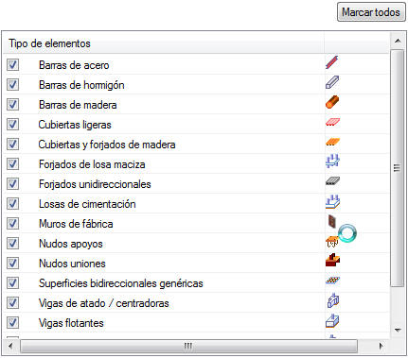
Task: Select Vigas de atado / centradoras text
Action: pyautogui.click(x=103, y=303)
